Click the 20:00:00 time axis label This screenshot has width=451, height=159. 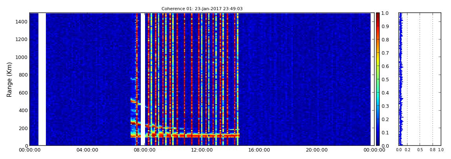coord(316,150)
